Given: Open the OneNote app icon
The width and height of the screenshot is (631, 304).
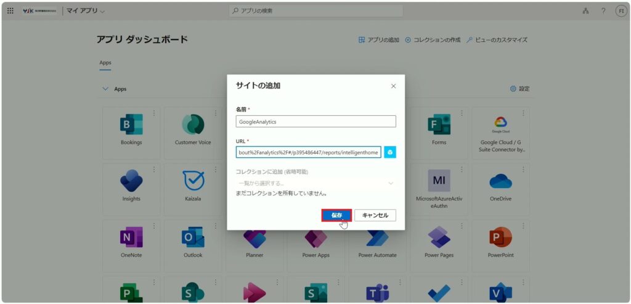Looking at the screenshot, I should click(x=131, y=237).
